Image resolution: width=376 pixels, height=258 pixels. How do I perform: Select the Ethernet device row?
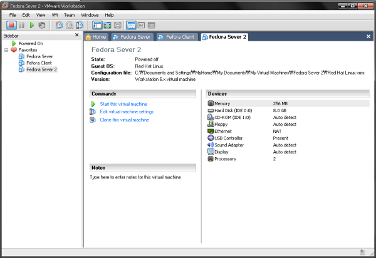[288, 132]
